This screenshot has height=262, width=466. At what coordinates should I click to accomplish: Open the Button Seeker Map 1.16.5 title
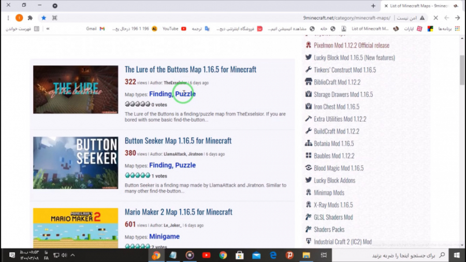[178, 140]
